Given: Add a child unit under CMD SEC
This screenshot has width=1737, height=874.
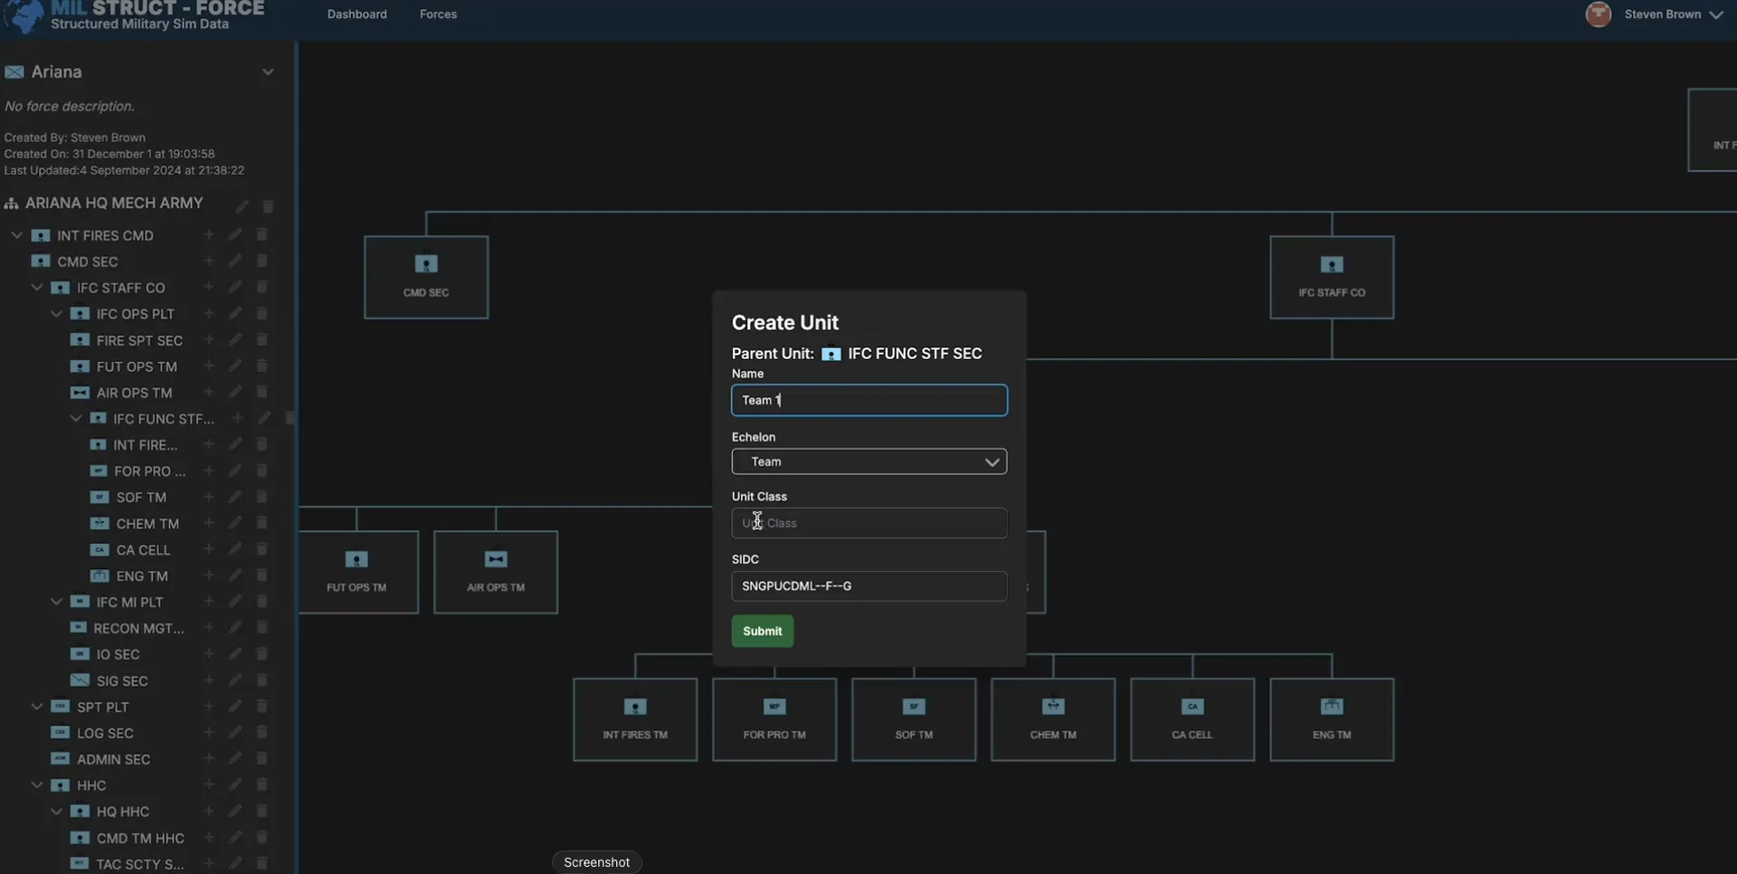Looking at the screenshot, I should pos(208,261).
